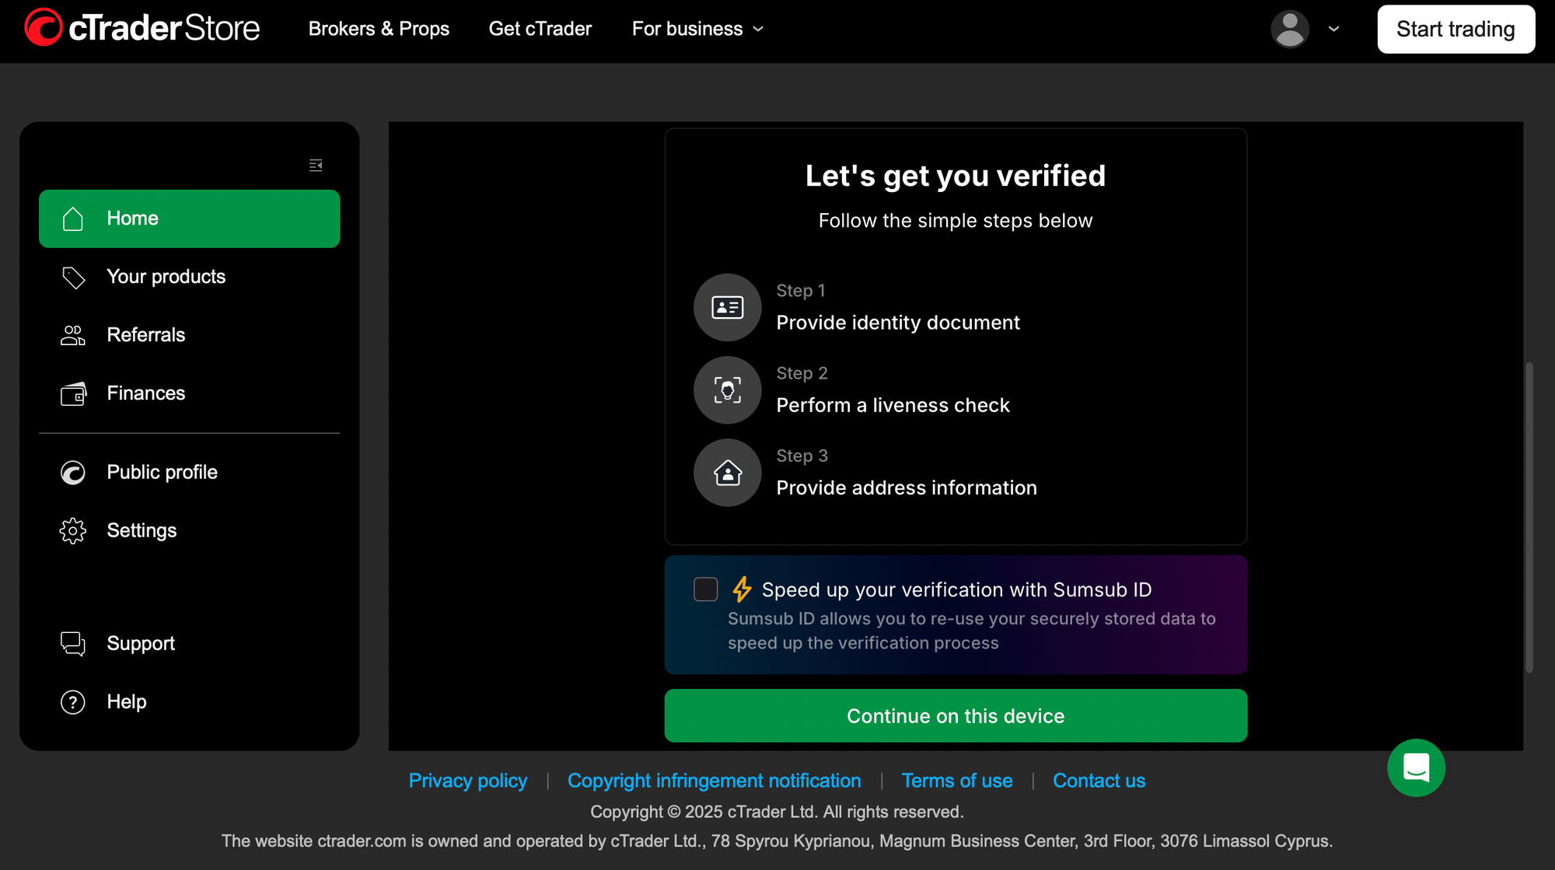Click the cTrader Store logo
1555x870 pixels.
[142, 28]
